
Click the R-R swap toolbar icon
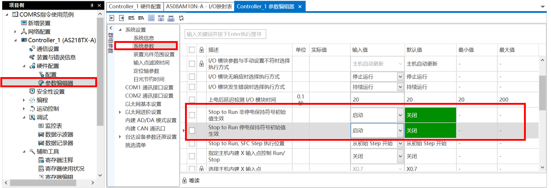181,18
